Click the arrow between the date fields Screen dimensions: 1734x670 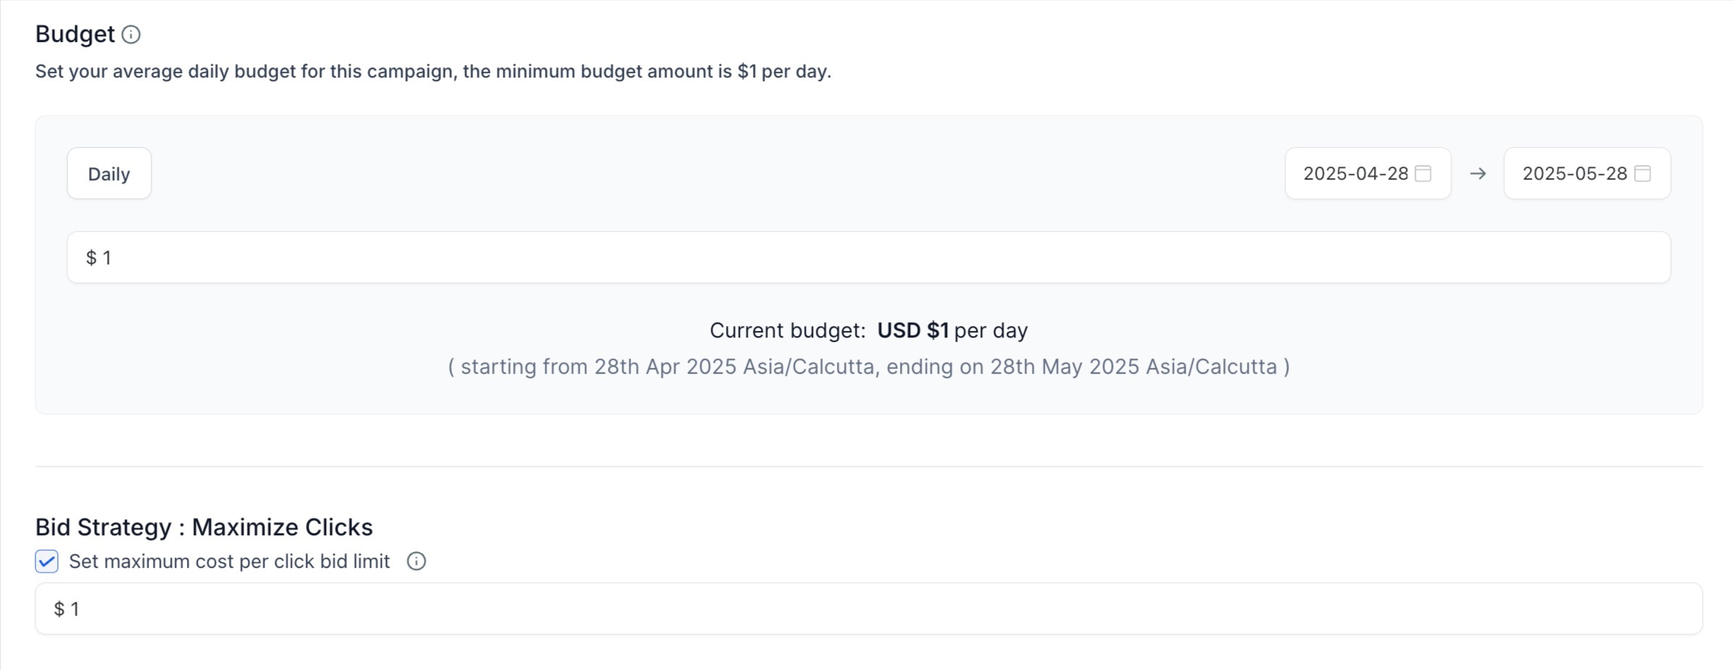tap(1477, 174)
